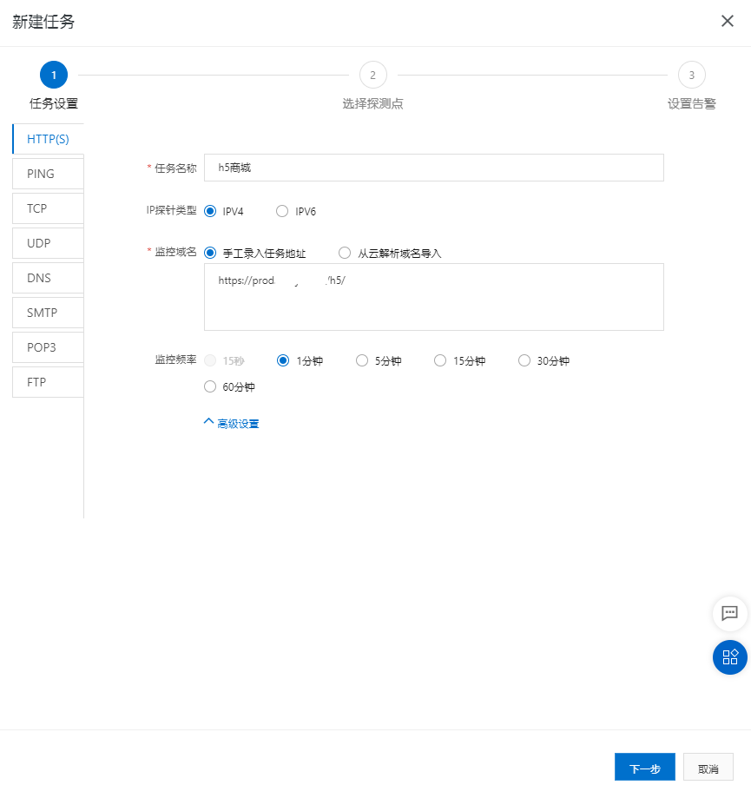Click the cancel button
The height and width of the screenshot is (785, 751).
(708, 769)
